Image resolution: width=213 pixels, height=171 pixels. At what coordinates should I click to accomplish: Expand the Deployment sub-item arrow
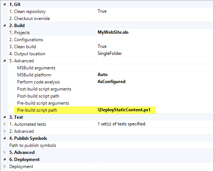[x=4, y=167]
